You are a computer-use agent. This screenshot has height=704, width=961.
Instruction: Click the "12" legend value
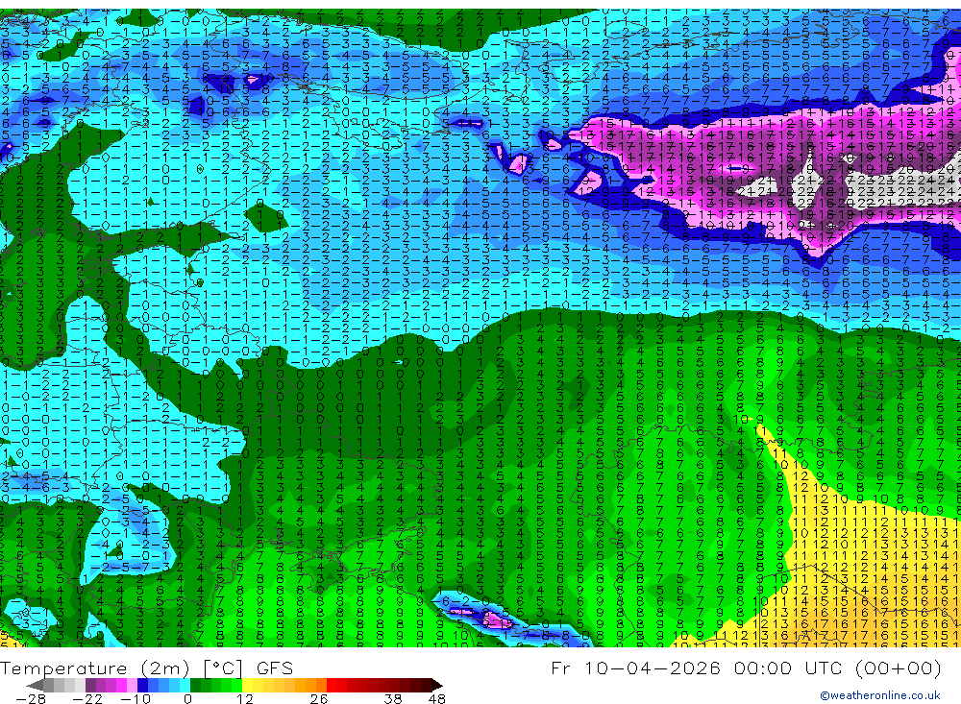[x=244, y=699]
